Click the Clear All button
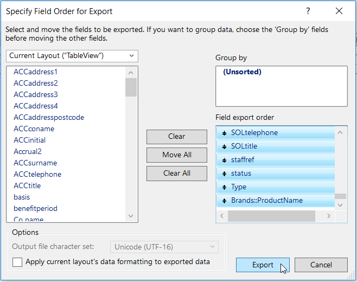 coord(177,174)
